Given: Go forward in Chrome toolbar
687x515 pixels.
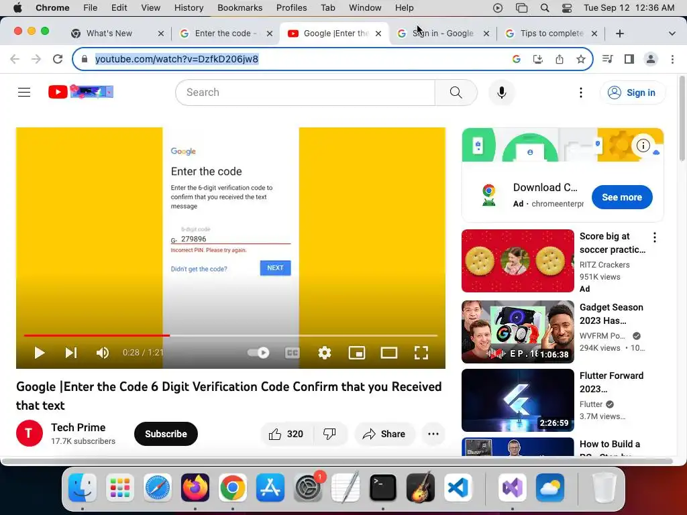Looking at the screenshot, I should (36, 59).
